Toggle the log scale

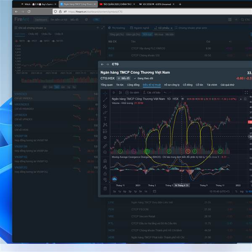click(241, 192)
